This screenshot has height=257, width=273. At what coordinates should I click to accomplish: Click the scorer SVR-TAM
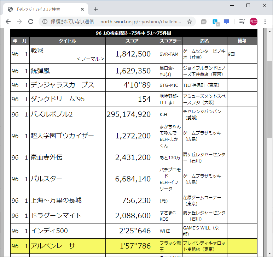click(169, 54)
